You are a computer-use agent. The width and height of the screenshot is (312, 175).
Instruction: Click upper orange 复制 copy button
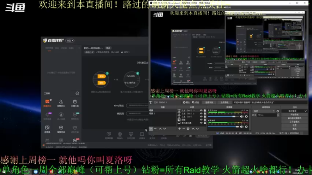pos(101,76)
